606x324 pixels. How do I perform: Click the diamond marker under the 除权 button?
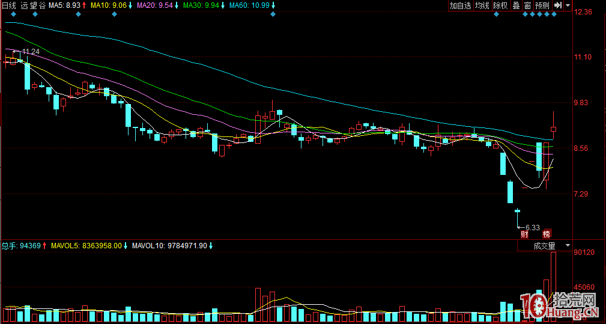point(497,14)
